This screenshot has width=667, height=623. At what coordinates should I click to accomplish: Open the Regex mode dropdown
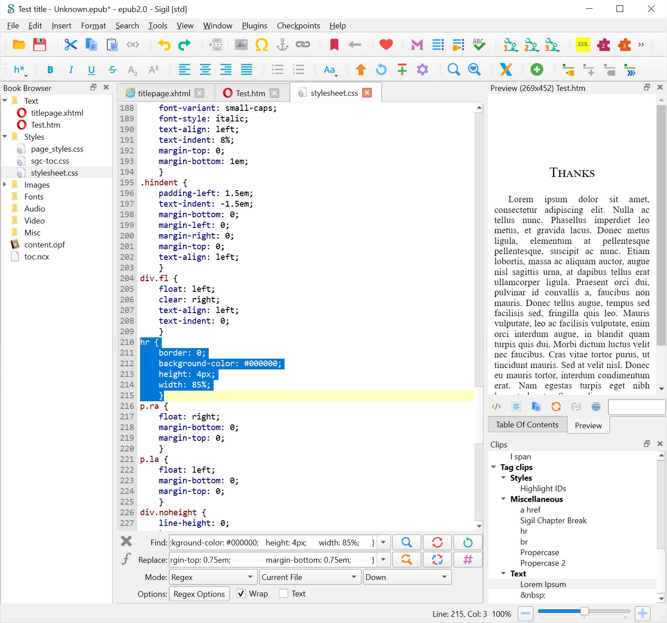coord(212,577)
